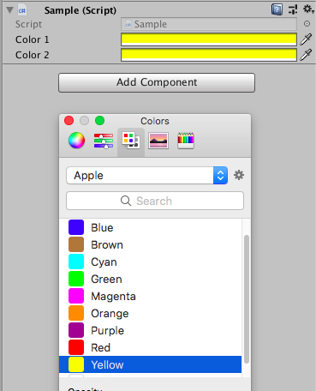Image resolution: width=316 pixels, height=391 pixels.
Task: Click the palette Search field
Action: pos(155,201)
